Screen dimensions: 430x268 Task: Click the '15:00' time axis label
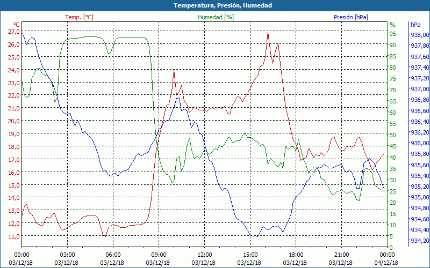point(250,255)
